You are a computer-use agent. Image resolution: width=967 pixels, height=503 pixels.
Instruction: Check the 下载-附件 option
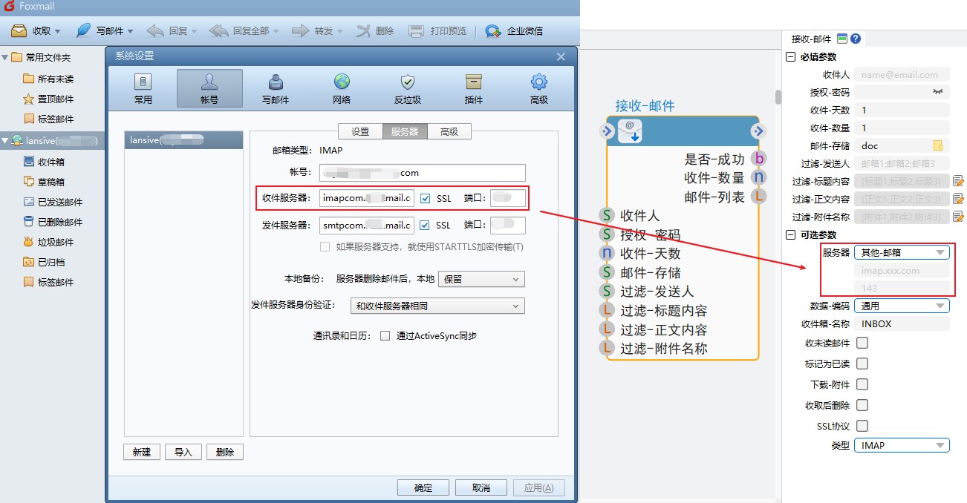click(862, 384)
